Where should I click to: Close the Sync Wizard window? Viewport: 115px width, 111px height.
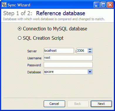(110, 5)
